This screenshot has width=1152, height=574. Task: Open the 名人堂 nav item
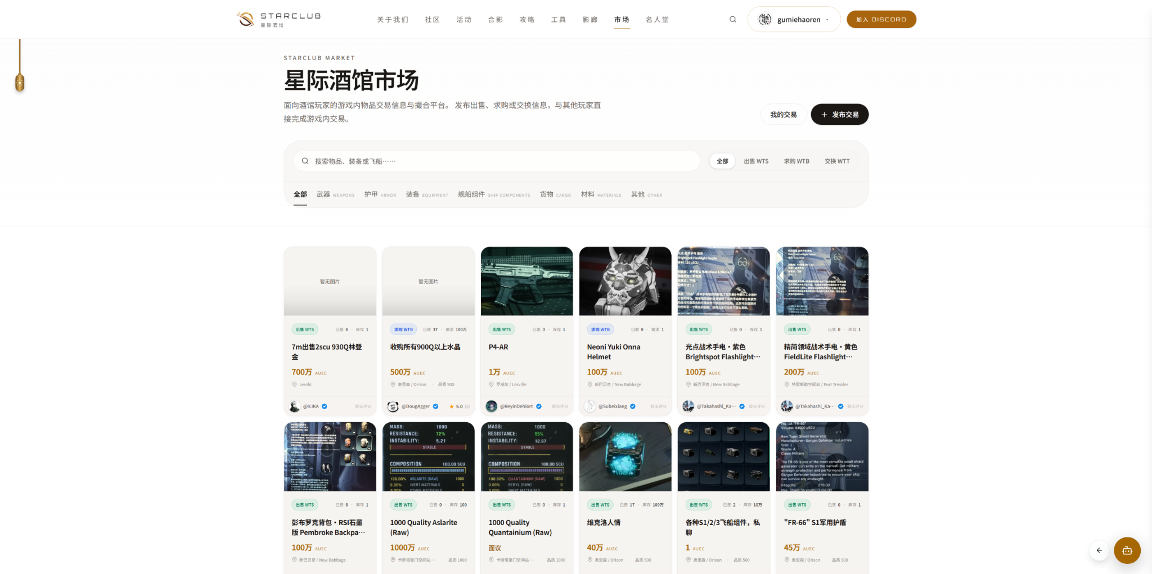657,20
